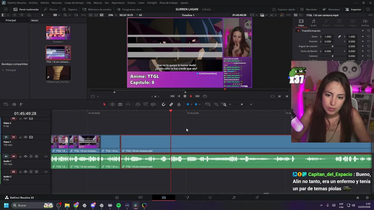Play the timeline forward

click(191, 96)
